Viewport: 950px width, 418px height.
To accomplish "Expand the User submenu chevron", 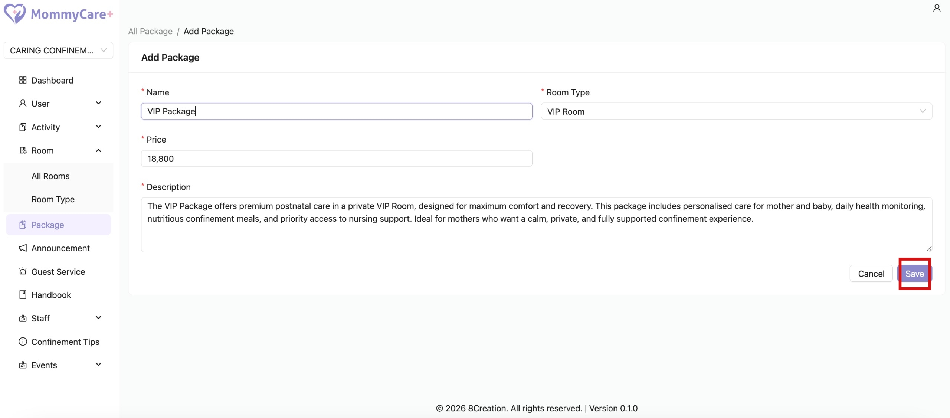I will (x=98, y=103).
